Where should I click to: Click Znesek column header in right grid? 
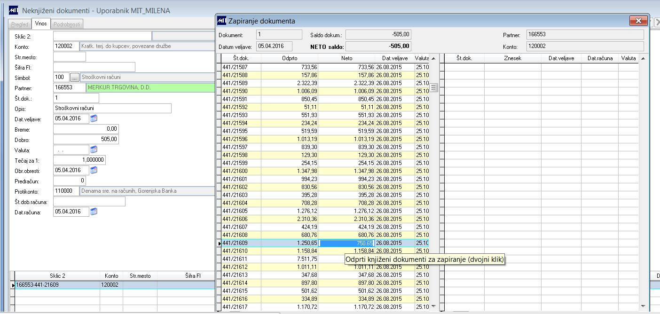tap(512, 58)
